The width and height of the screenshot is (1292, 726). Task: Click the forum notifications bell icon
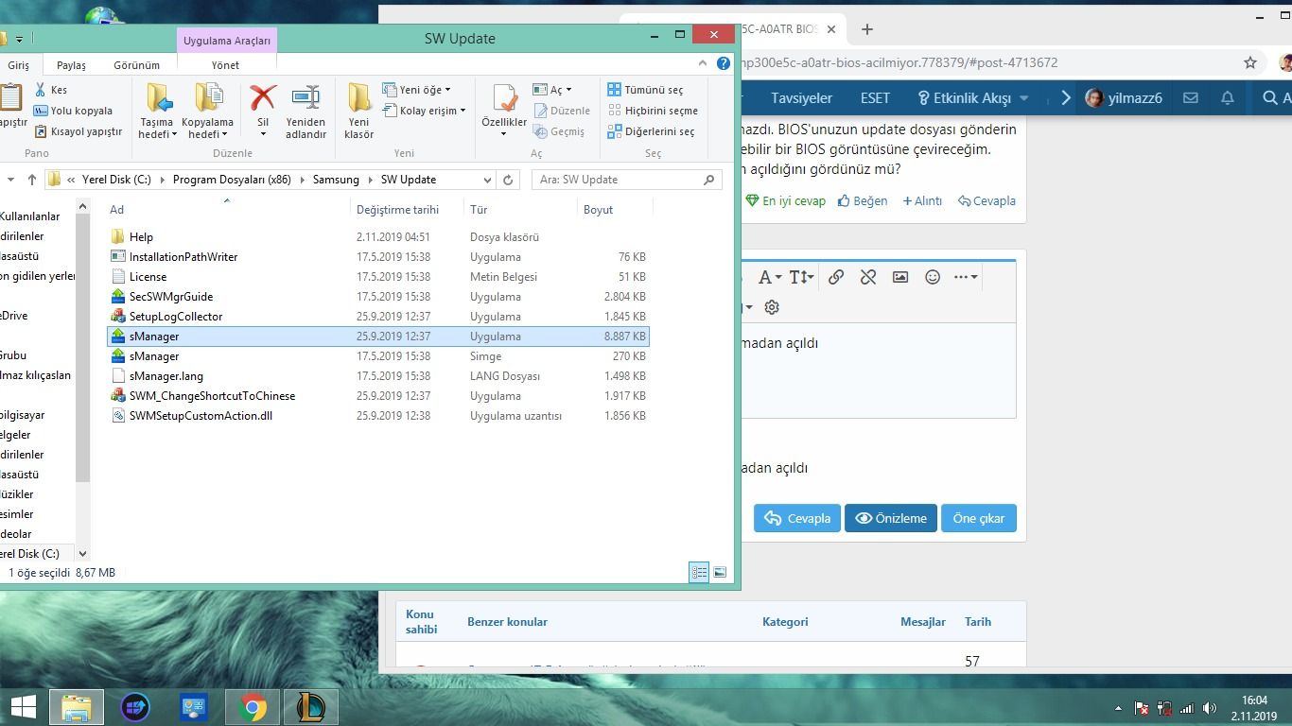tap(1228, 98)
